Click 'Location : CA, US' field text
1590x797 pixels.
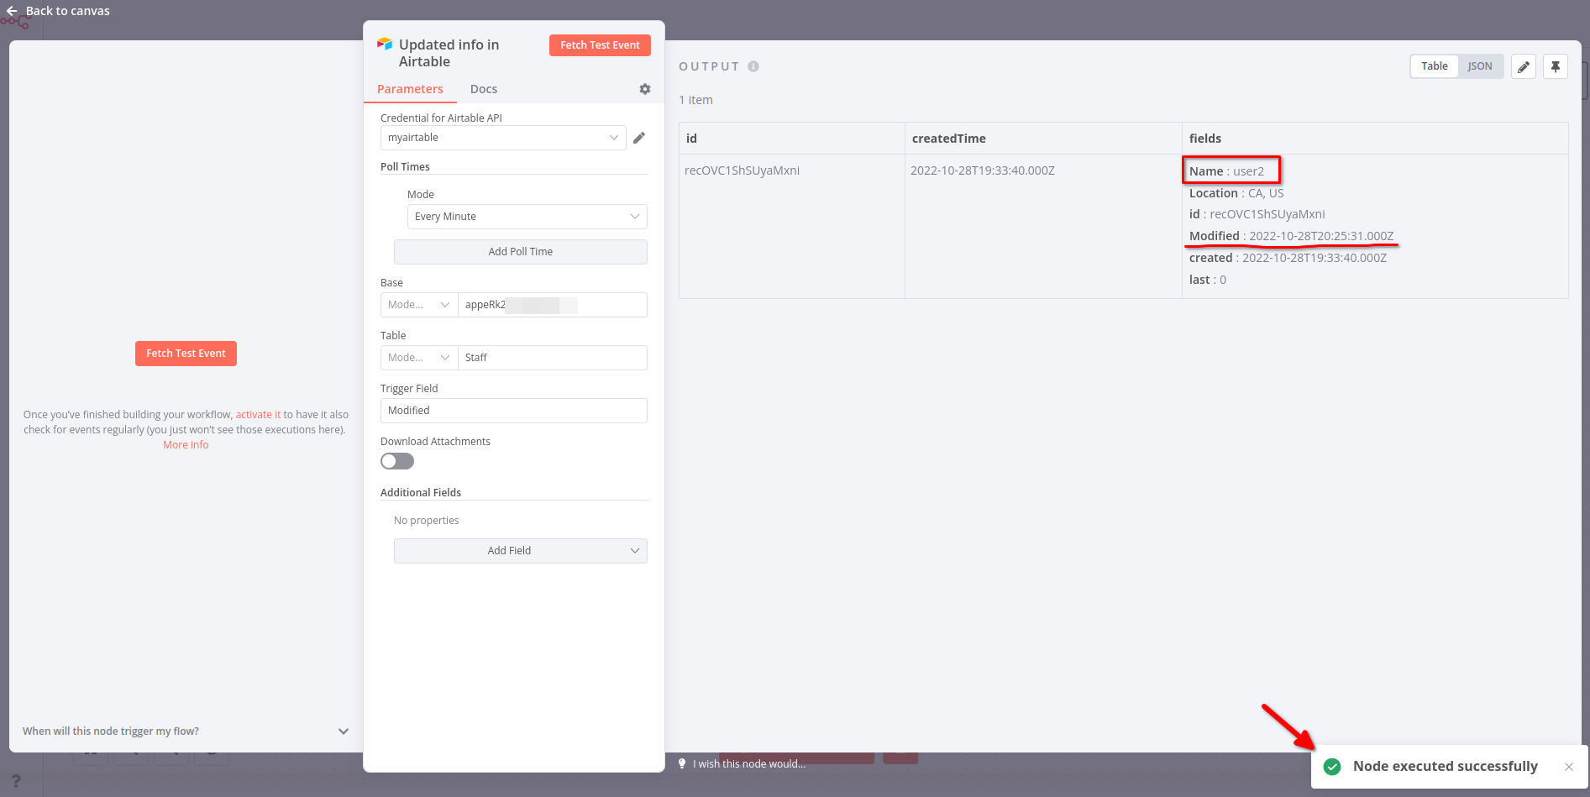1236,193
